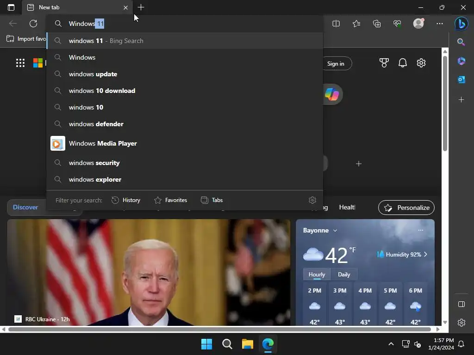Open File Explorer from taskbar
Viewport: 474px width, 355px height.
(x=248, y=344)
